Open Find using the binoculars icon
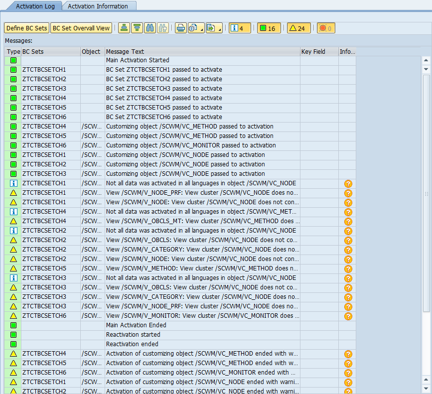 point(149,28)
